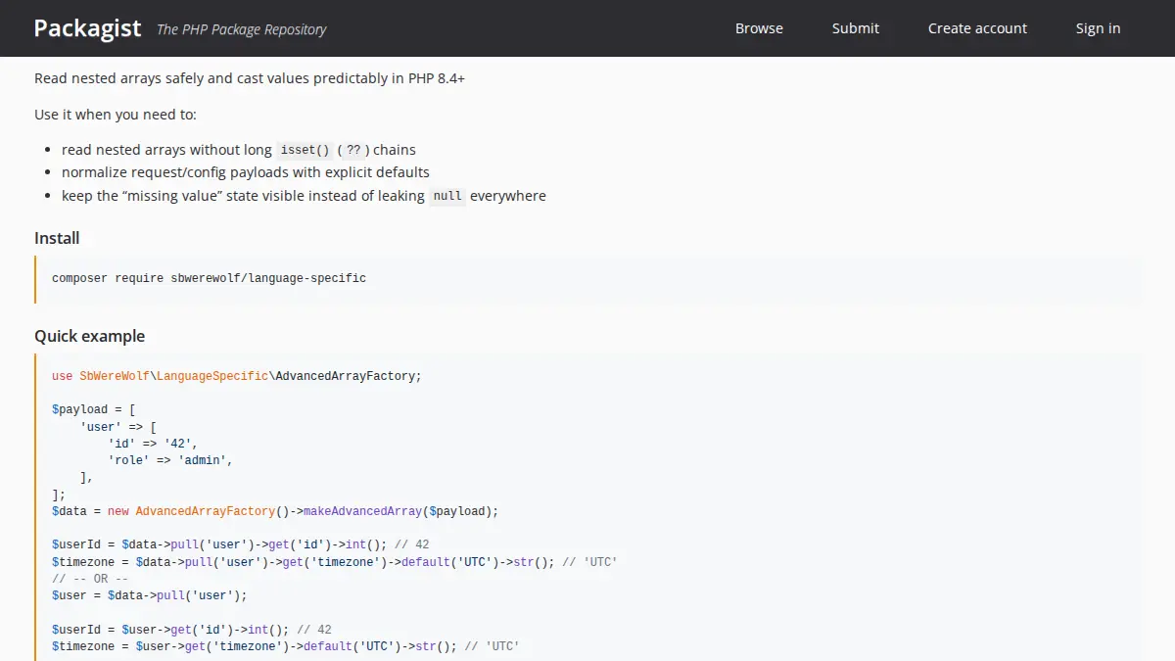Click the Sign in link

pyautogui.click(x=1098, y=28)
